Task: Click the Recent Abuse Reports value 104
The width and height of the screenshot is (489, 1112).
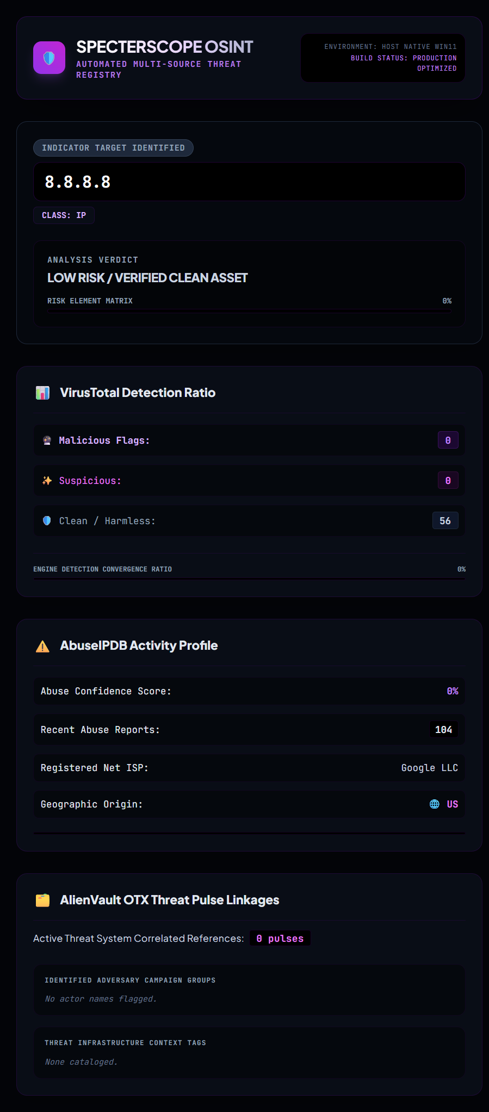Action: click(x=443, y=730)
